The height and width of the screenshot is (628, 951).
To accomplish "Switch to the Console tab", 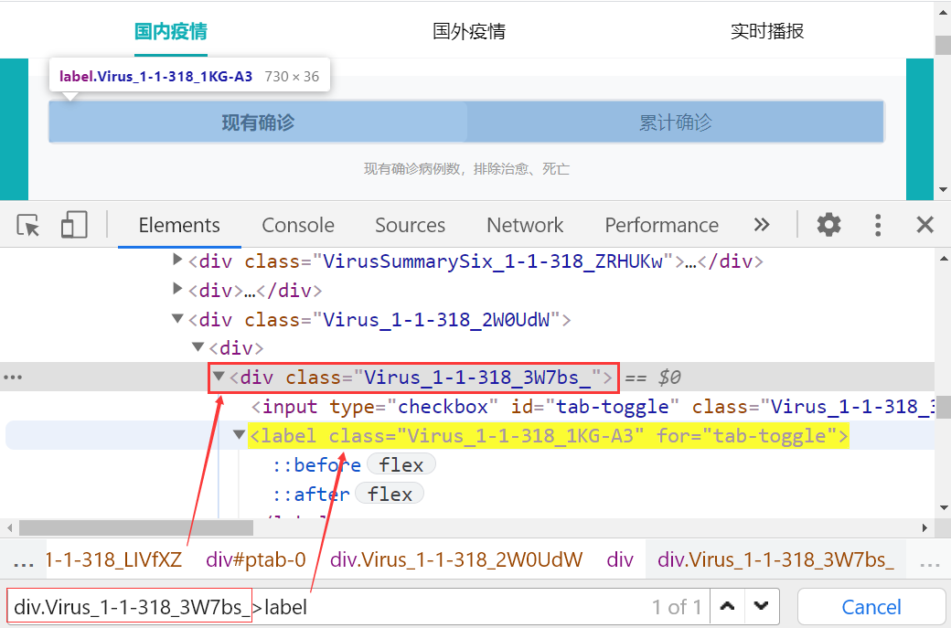I will [x=298, y=225].
